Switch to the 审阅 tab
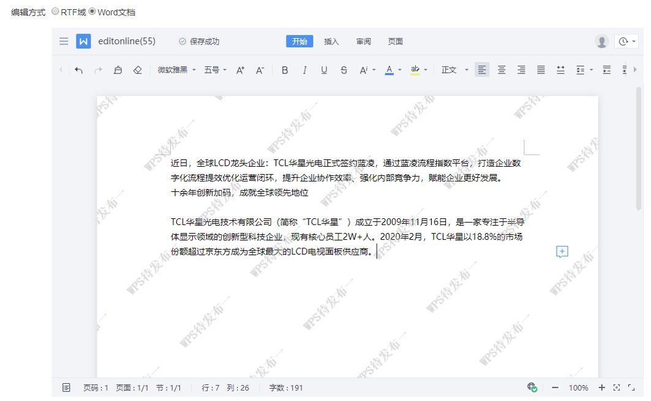This screenshot has width=651, height=401. (363, 42)
